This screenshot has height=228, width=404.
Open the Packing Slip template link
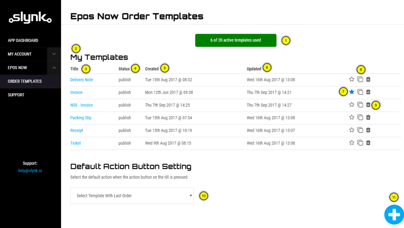point(81,118)
